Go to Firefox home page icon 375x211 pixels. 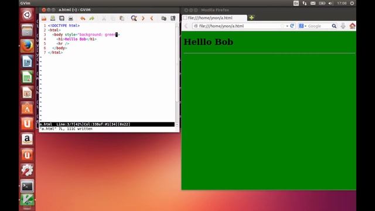point(352,26)
